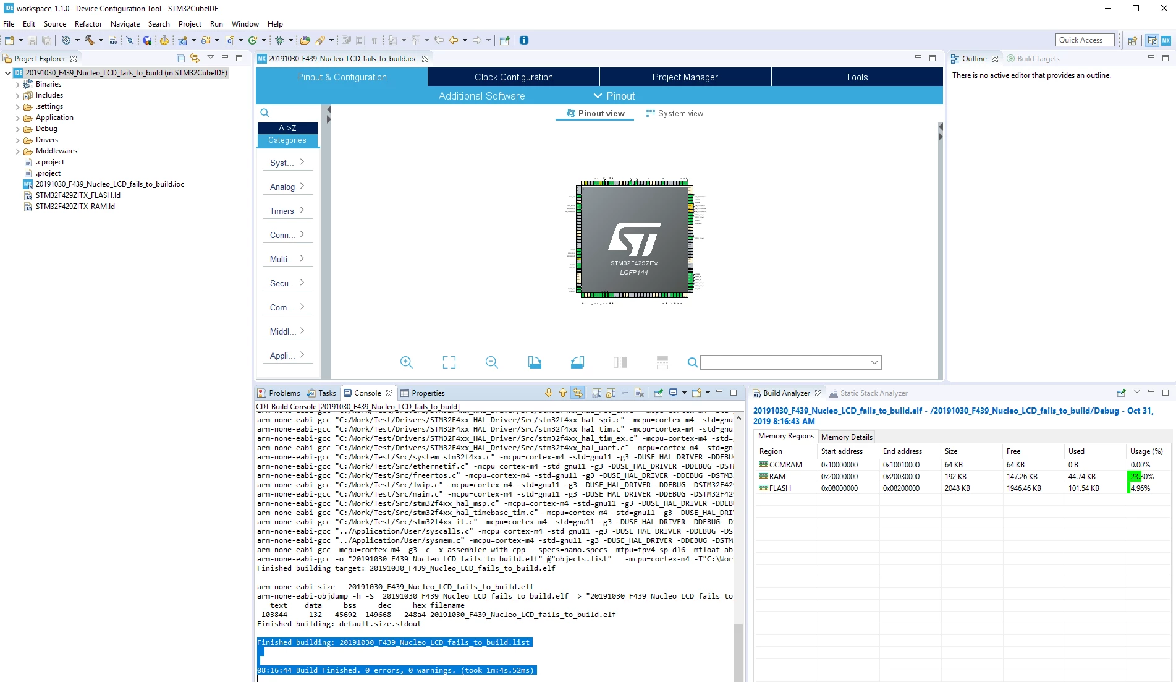Click the search icon left of categories field
Screen dimensions: 1176x682
(264, 113)
